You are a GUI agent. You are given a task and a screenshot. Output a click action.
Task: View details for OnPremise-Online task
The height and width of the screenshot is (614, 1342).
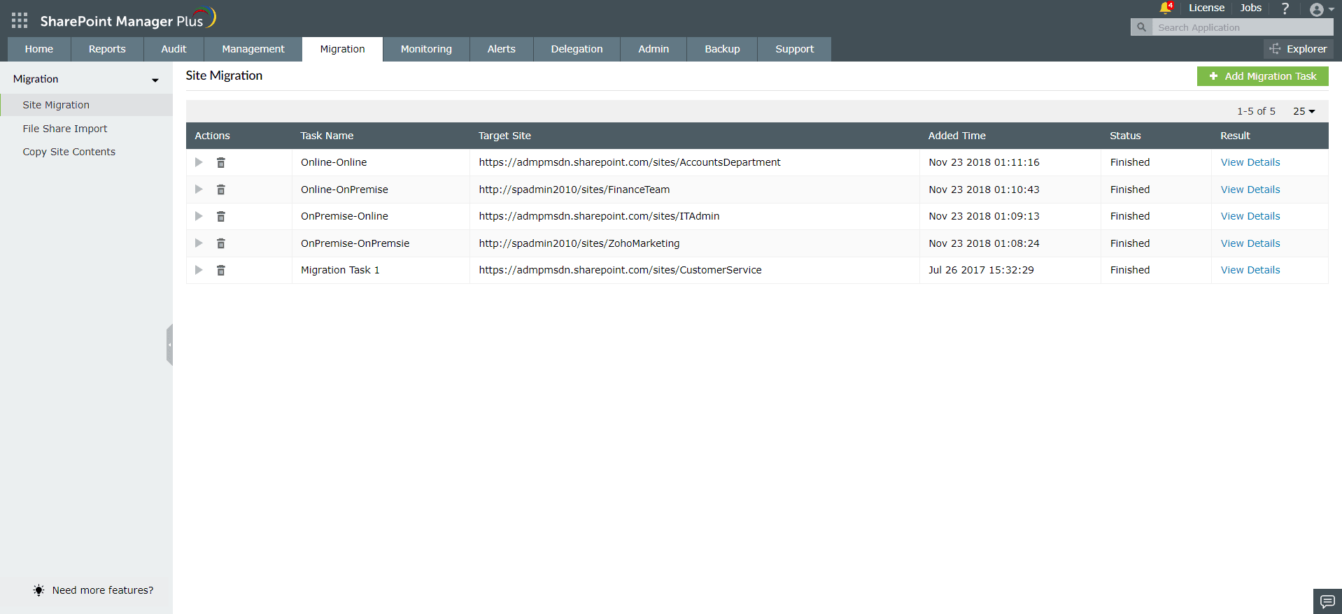(x=1250, y=216)
